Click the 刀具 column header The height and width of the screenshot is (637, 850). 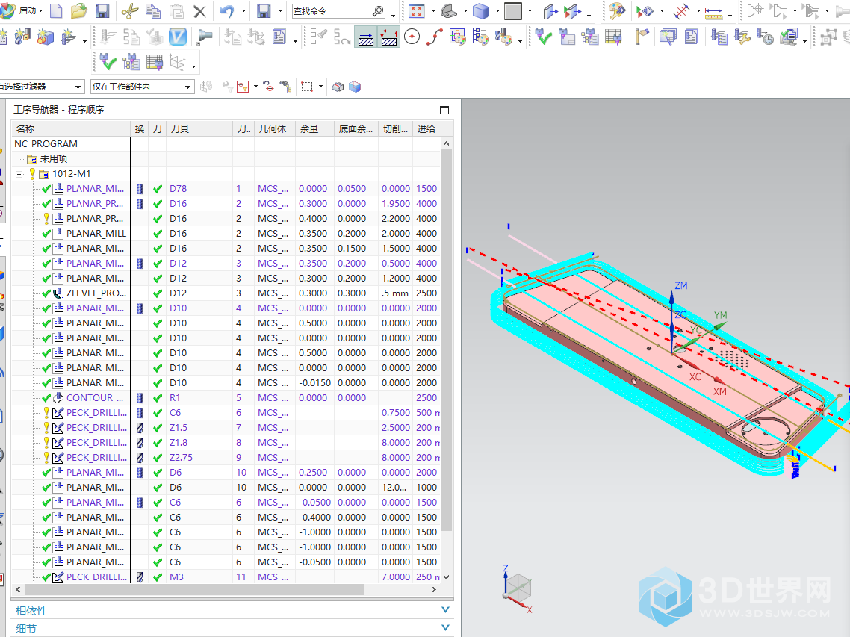click(199, 129)
